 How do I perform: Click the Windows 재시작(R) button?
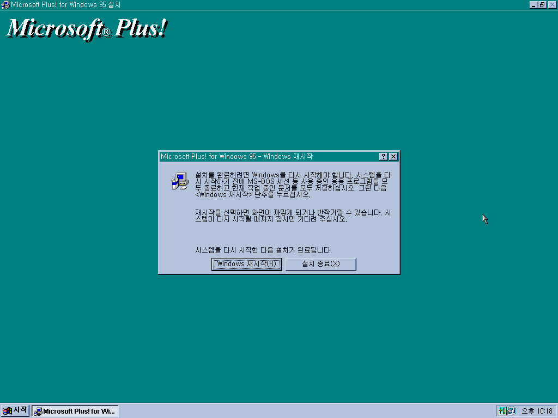tap(246, 264)
